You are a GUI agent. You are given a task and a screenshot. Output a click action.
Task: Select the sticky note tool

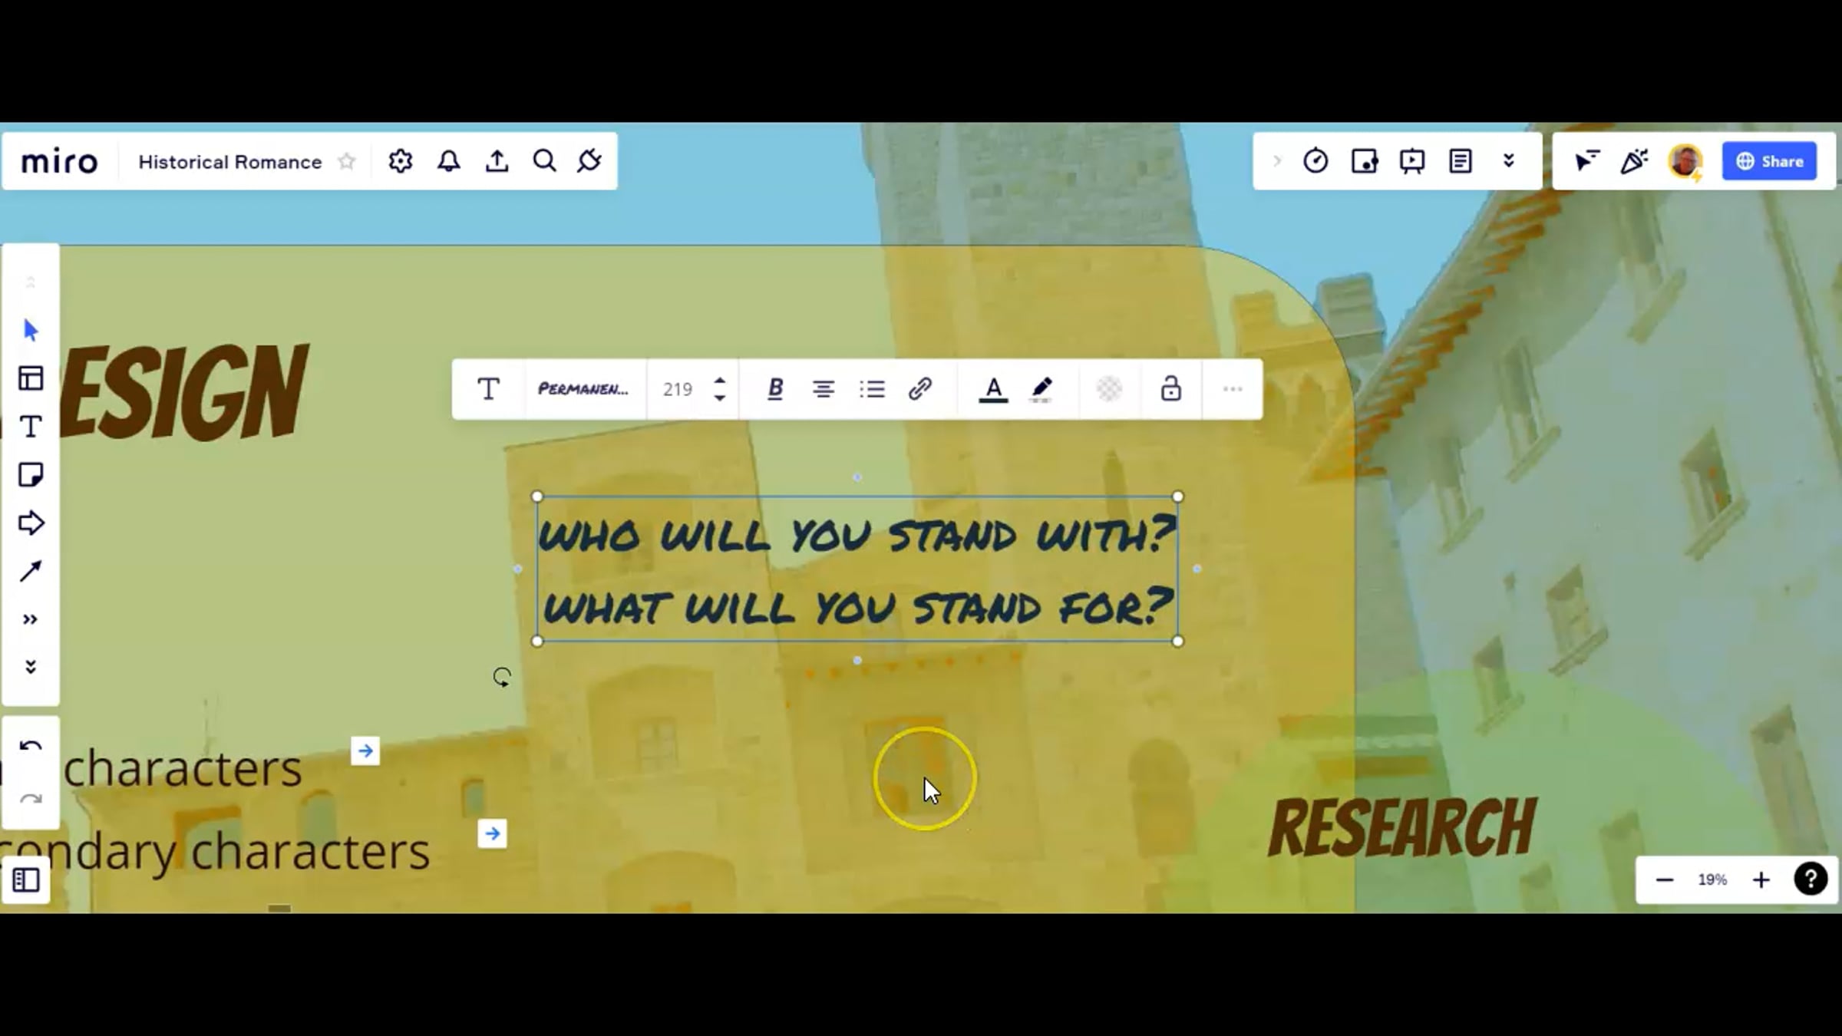pyautogui.click(x=31, y=475)
